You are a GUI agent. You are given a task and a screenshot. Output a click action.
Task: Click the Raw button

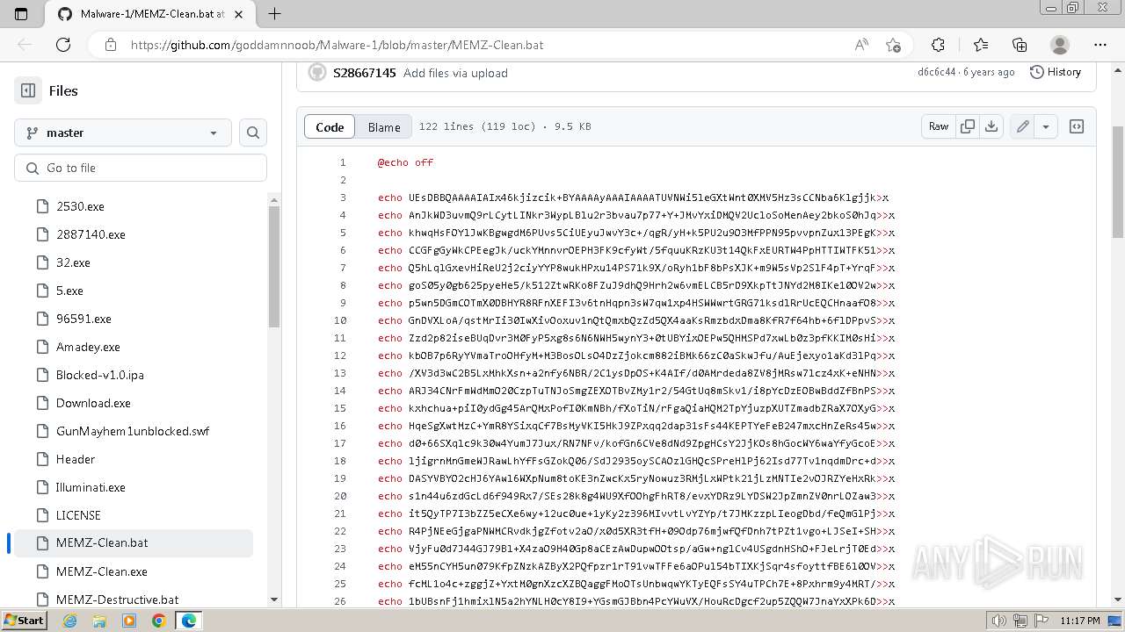[x=939, y=126]
